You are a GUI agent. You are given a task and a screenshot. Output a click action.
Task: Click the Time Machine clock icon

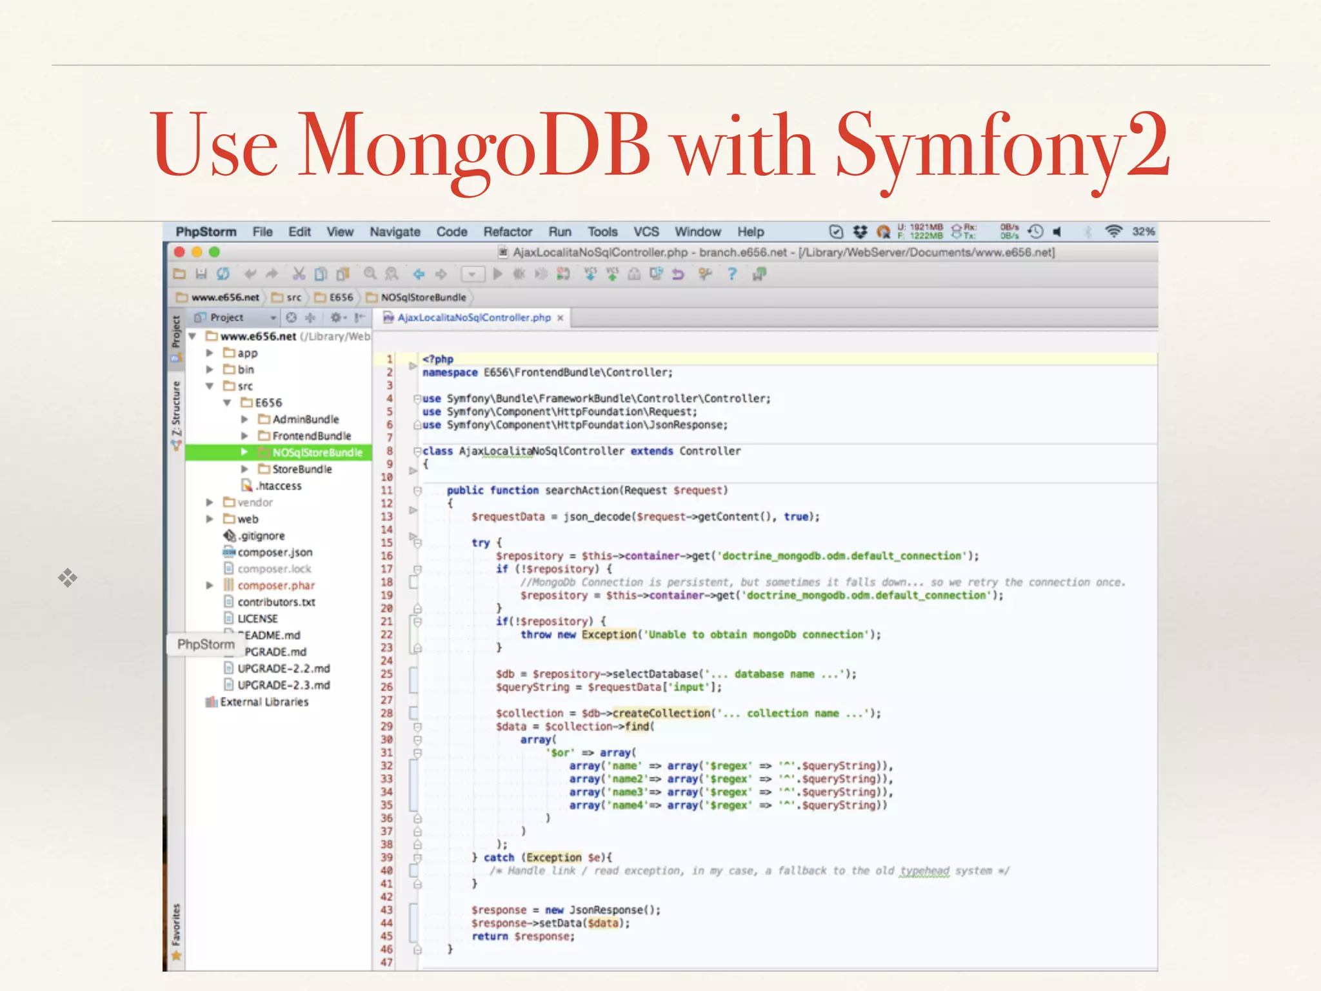click(1036, 232)
